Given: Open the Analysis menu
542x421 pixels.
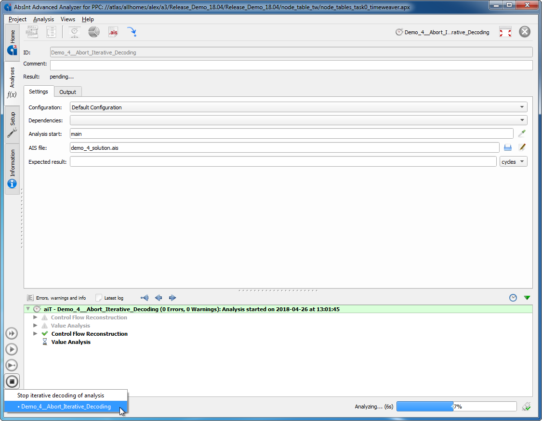Looking at the screenshot, I should 43,19.
